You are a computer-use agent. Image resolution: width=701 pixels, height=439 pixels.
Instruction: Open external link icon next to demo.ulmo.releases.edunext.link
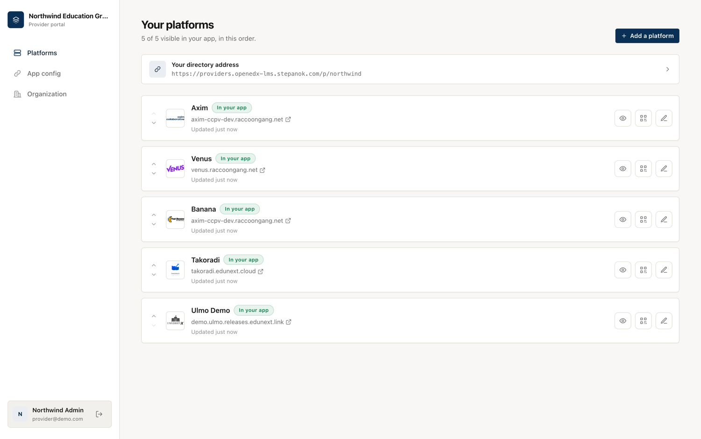click(x=289, y=322)
